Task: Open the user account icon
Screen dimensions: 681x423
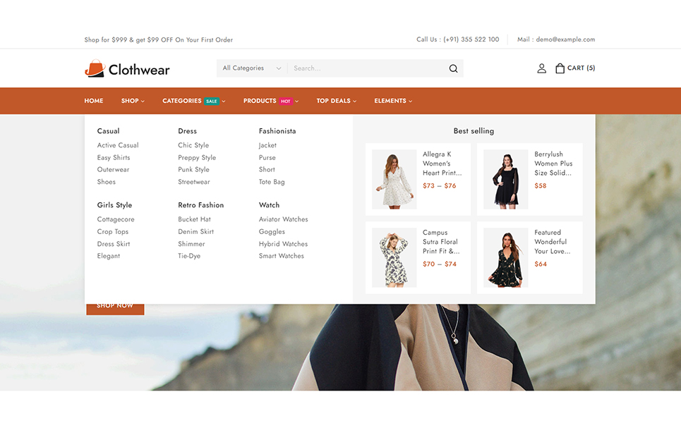Action: point(541,68)
